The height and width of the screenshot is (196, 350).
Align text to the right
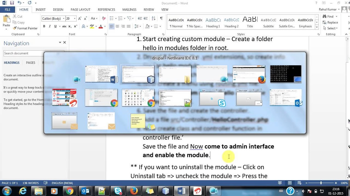pos(123,26)
